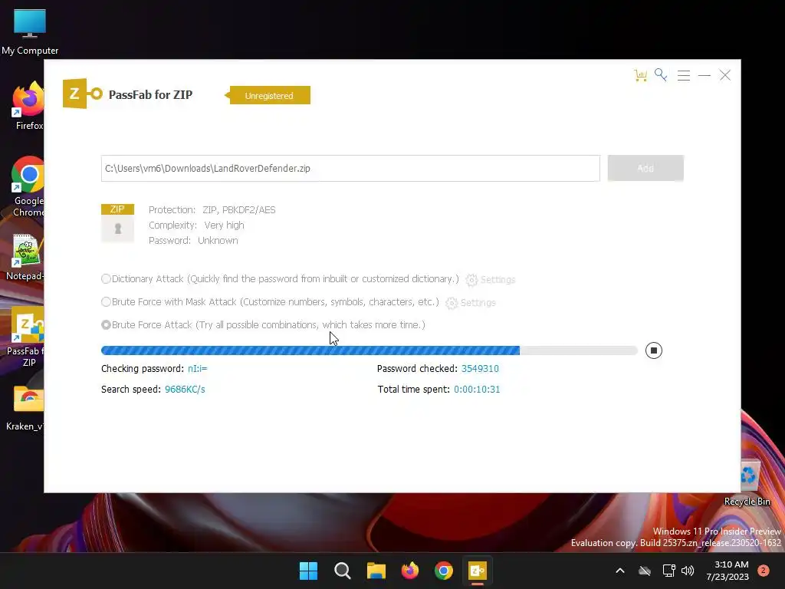The width and height of the screenshot is (785, 589).
Task: Click the Settings link next to Mask Attack
Action: (x=478, y=302)
